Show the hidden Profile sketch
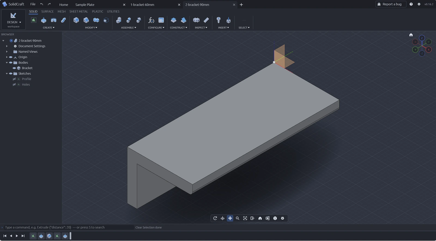Screen dimensions: 436x241 click(14, 79)
